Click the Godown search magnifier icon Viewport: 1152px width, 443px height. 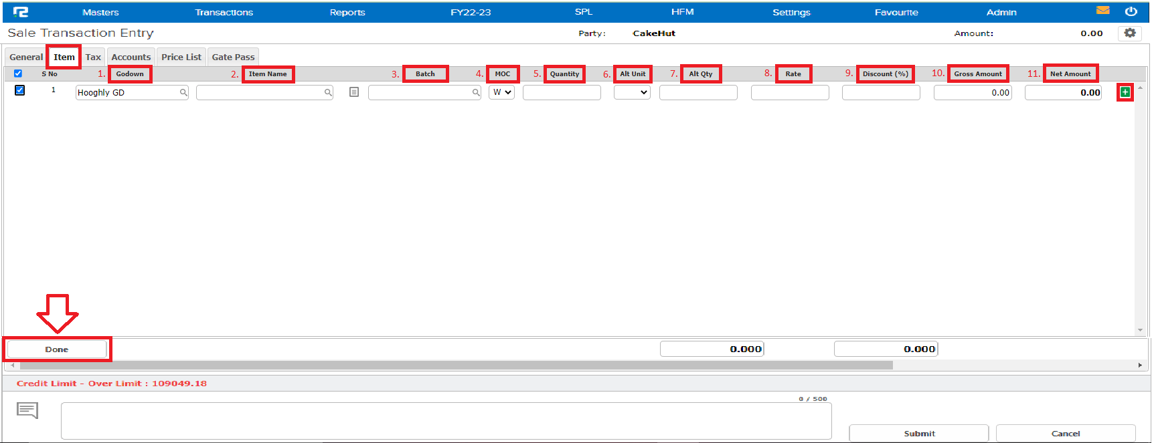(183, 93)
